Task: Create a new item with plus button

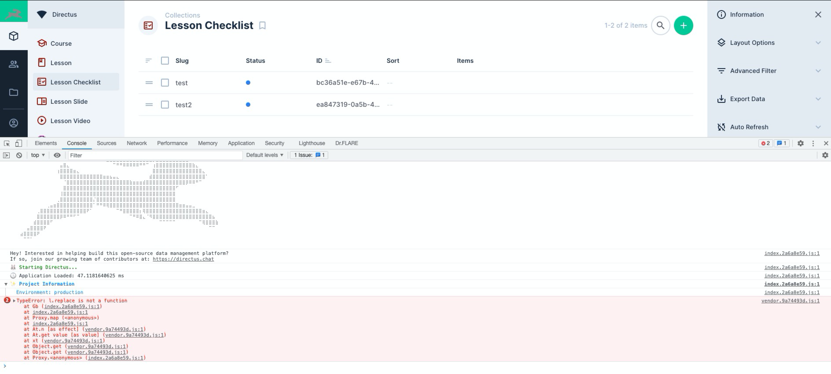Action: (683, 25)
